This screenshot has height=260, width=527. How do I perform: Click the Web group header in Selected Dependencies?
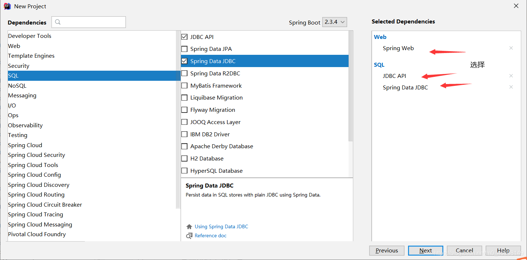click(380, 37)
